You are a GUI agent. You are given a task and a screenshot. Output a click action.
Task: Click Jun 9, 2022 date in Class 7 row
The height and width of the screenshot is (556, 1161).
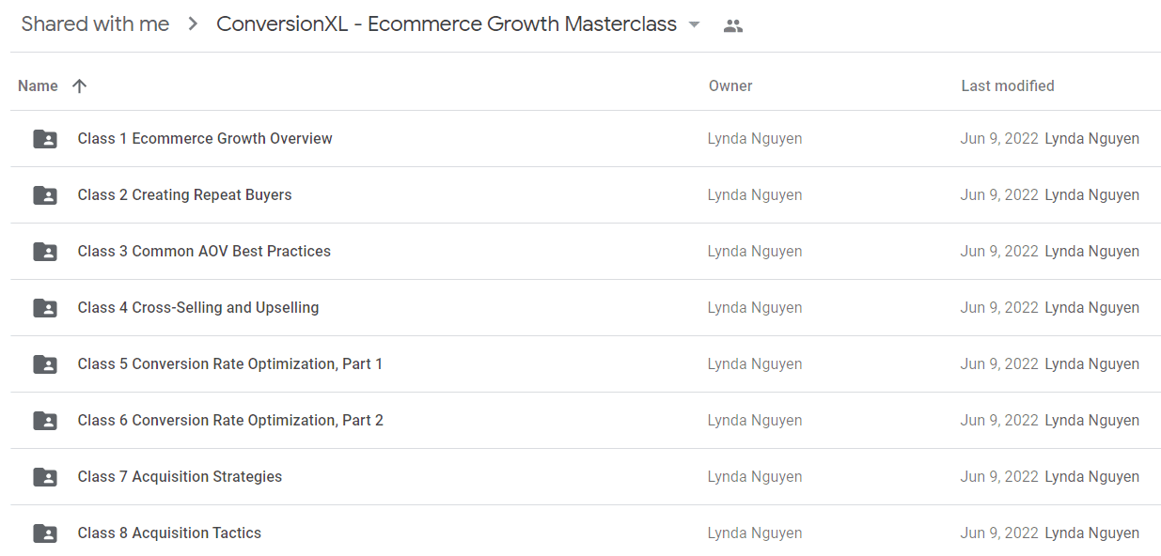pos(999,477)
